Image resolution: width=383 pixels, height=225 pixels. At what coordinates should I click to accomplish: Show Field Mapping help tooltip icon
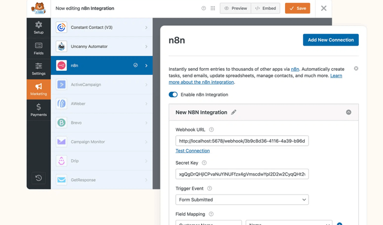211,214
